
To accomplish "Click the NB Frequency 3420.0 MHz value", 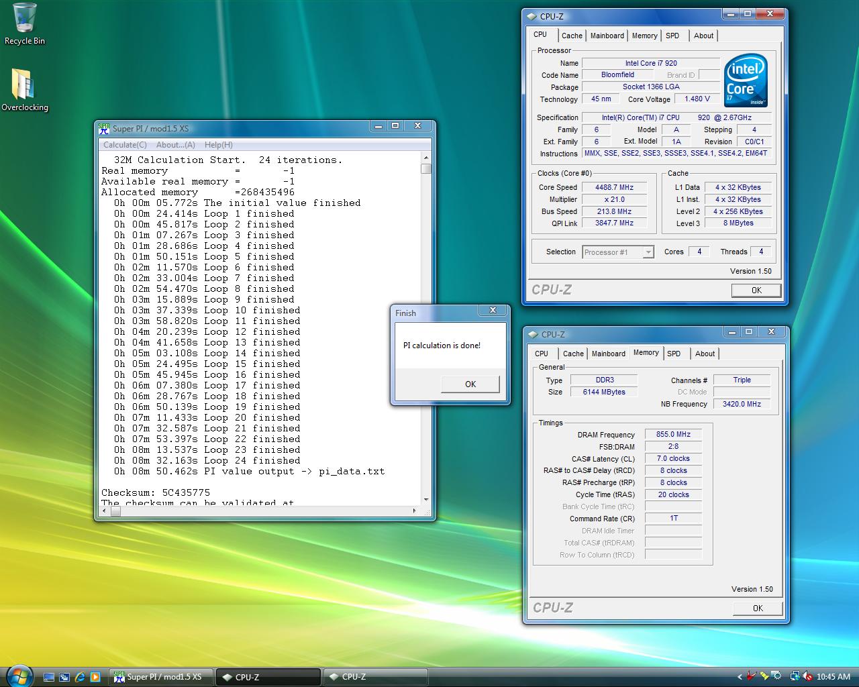I will pyautogui.click(x=742, y=404).
